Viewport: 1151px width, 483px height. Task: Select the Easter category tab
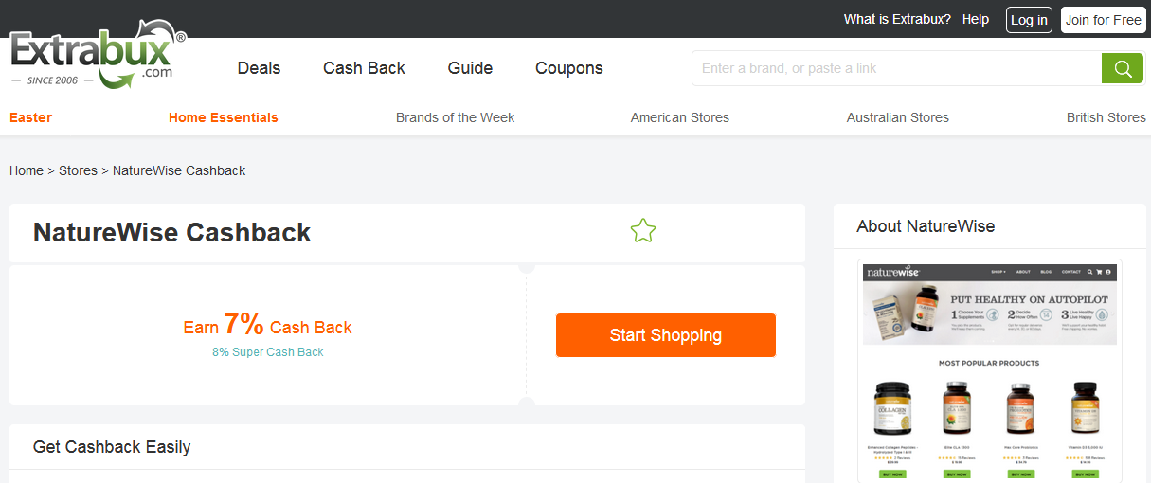30,117
